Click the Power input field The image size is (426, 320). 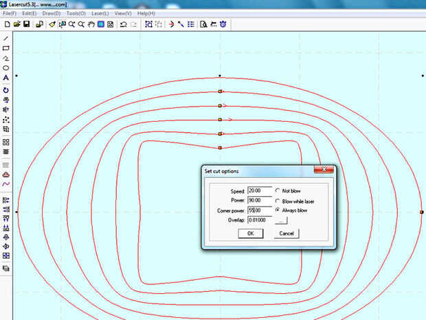tap(260, 200)
